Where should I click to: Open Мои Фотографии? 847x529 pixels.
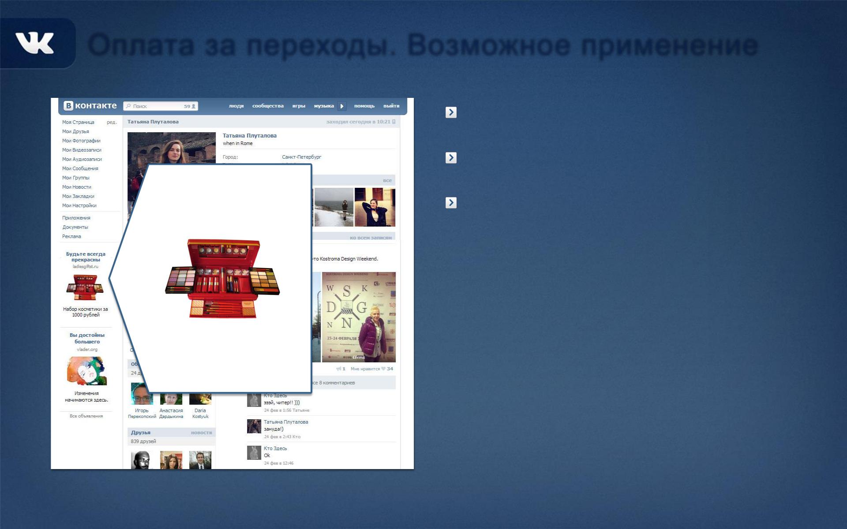click(x=81, y=141)
